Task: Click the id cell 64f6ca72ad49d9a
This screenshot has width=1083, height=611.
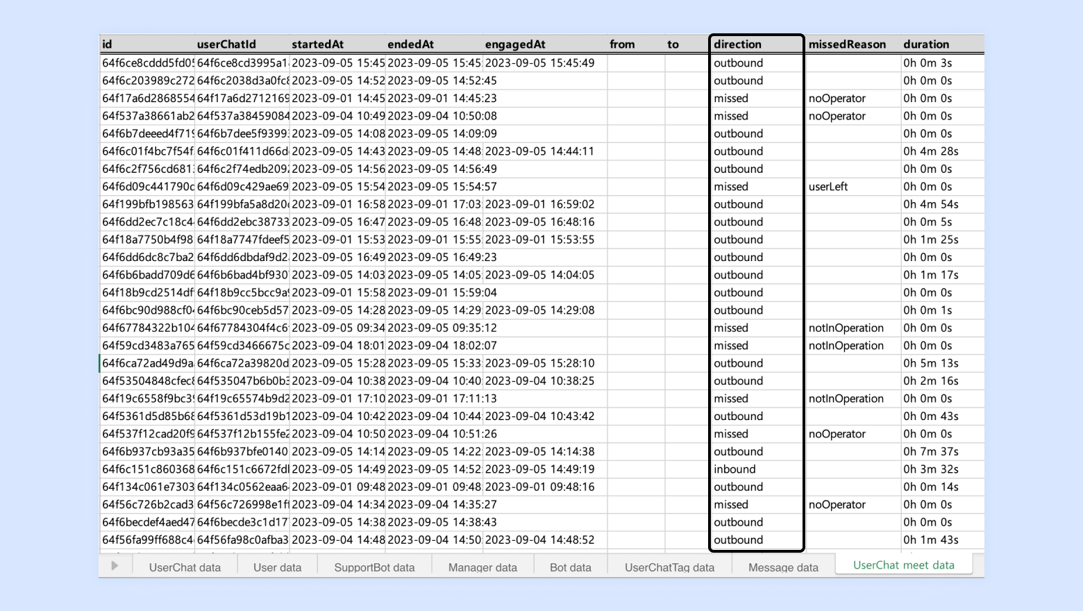Action: coord(148,363)
